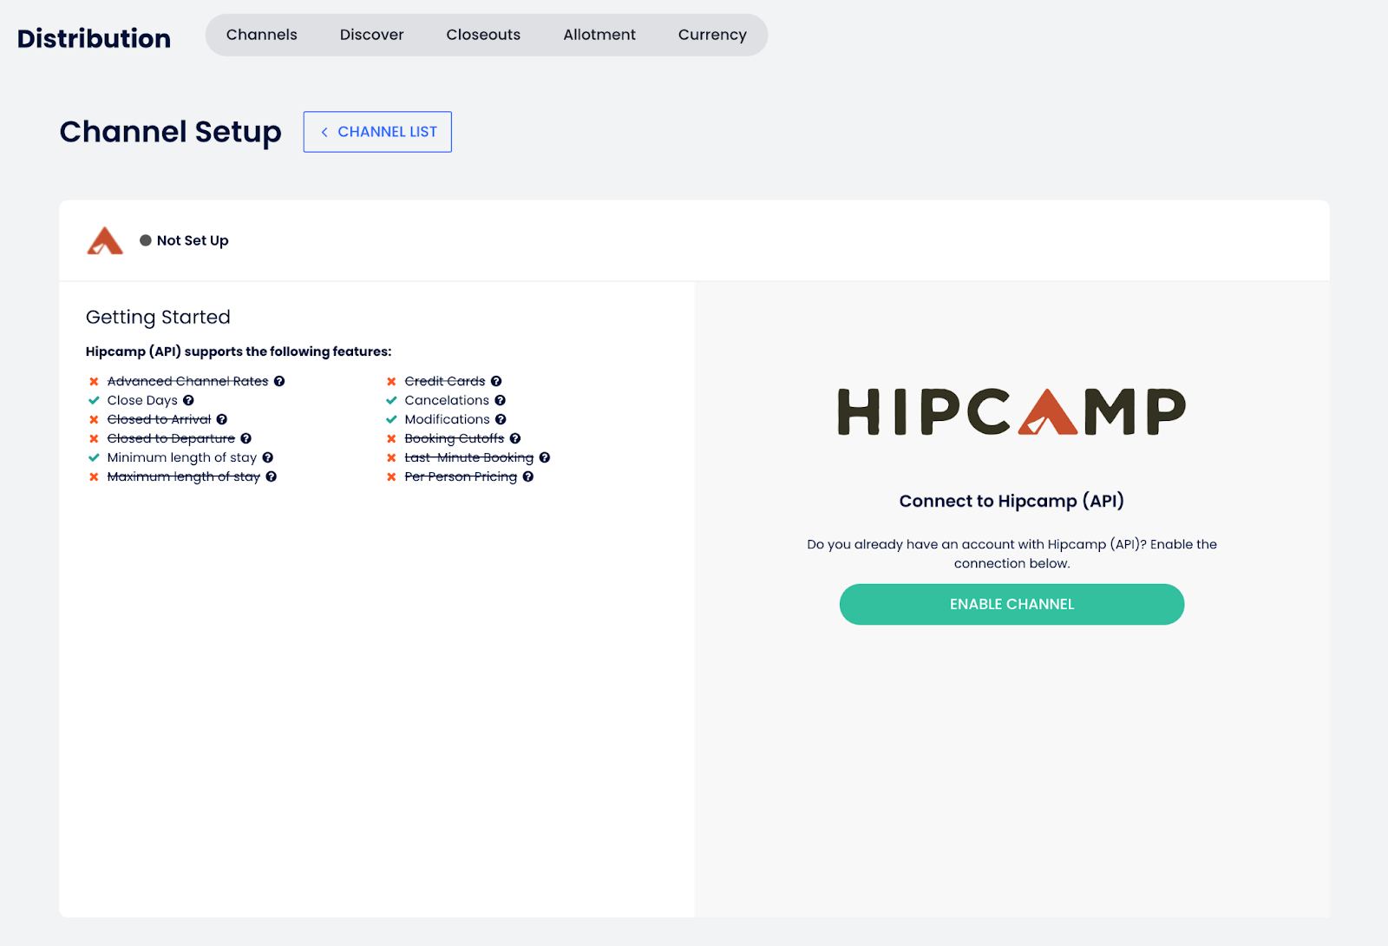Open help icon beside Close Days
The width and height of the screenshot is (1388, 946).
[x=188, y=400]
